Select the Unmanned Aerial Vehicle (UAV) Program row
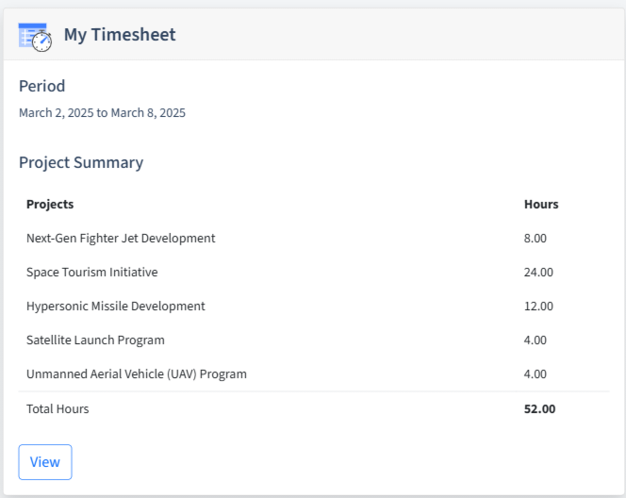The height and width of the screenshot is (498, 626). [314, 373]
